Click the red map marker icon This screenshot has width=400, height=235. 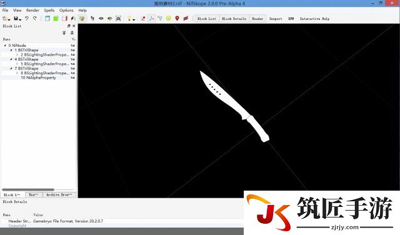click(x=177, y=18)
